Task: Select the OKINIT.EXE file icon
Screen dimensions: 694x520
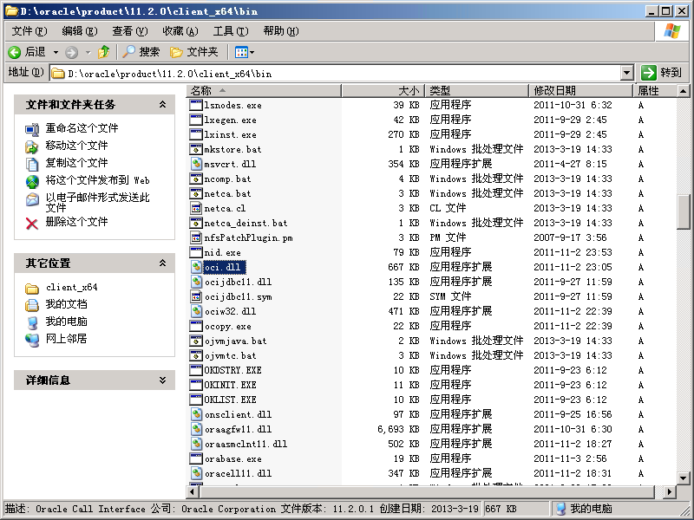Action: point(196,385)
